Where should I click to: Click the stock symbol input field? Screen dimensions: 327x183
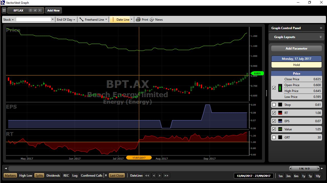(x=33, y=19)
